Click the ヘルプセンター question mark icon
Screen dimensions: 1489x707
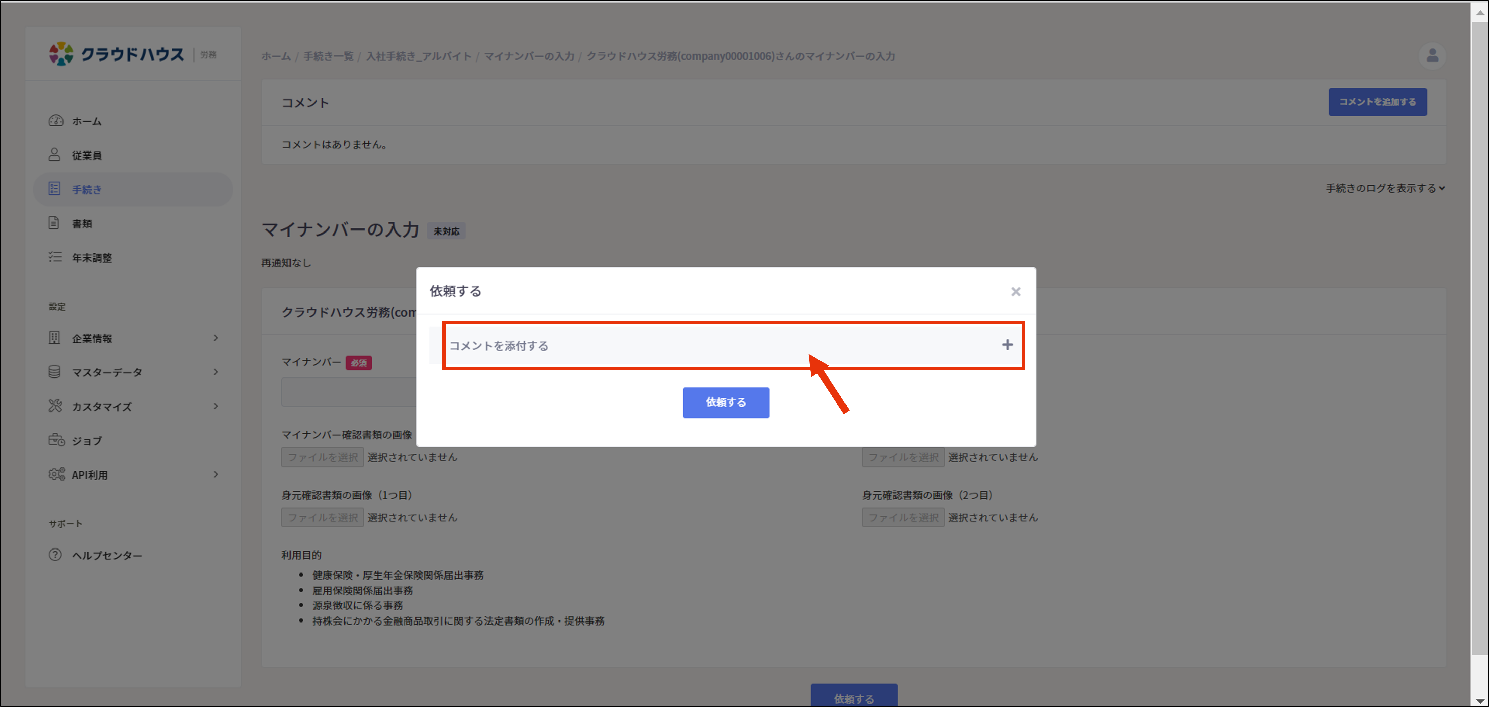55,555
